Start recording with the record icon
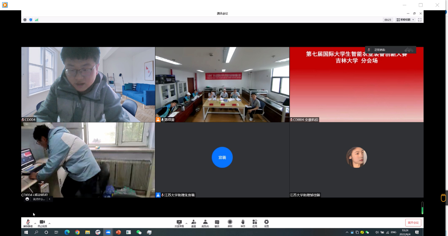 coord(230,222)
